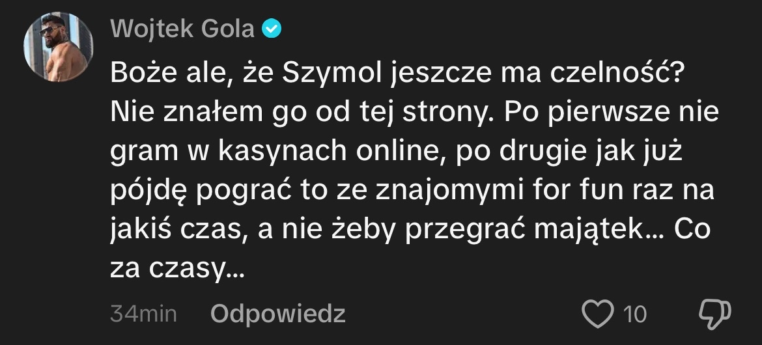The image size is (762, 345).
Task: Click the blue verified badge
Action: click(x=271, y=29)
